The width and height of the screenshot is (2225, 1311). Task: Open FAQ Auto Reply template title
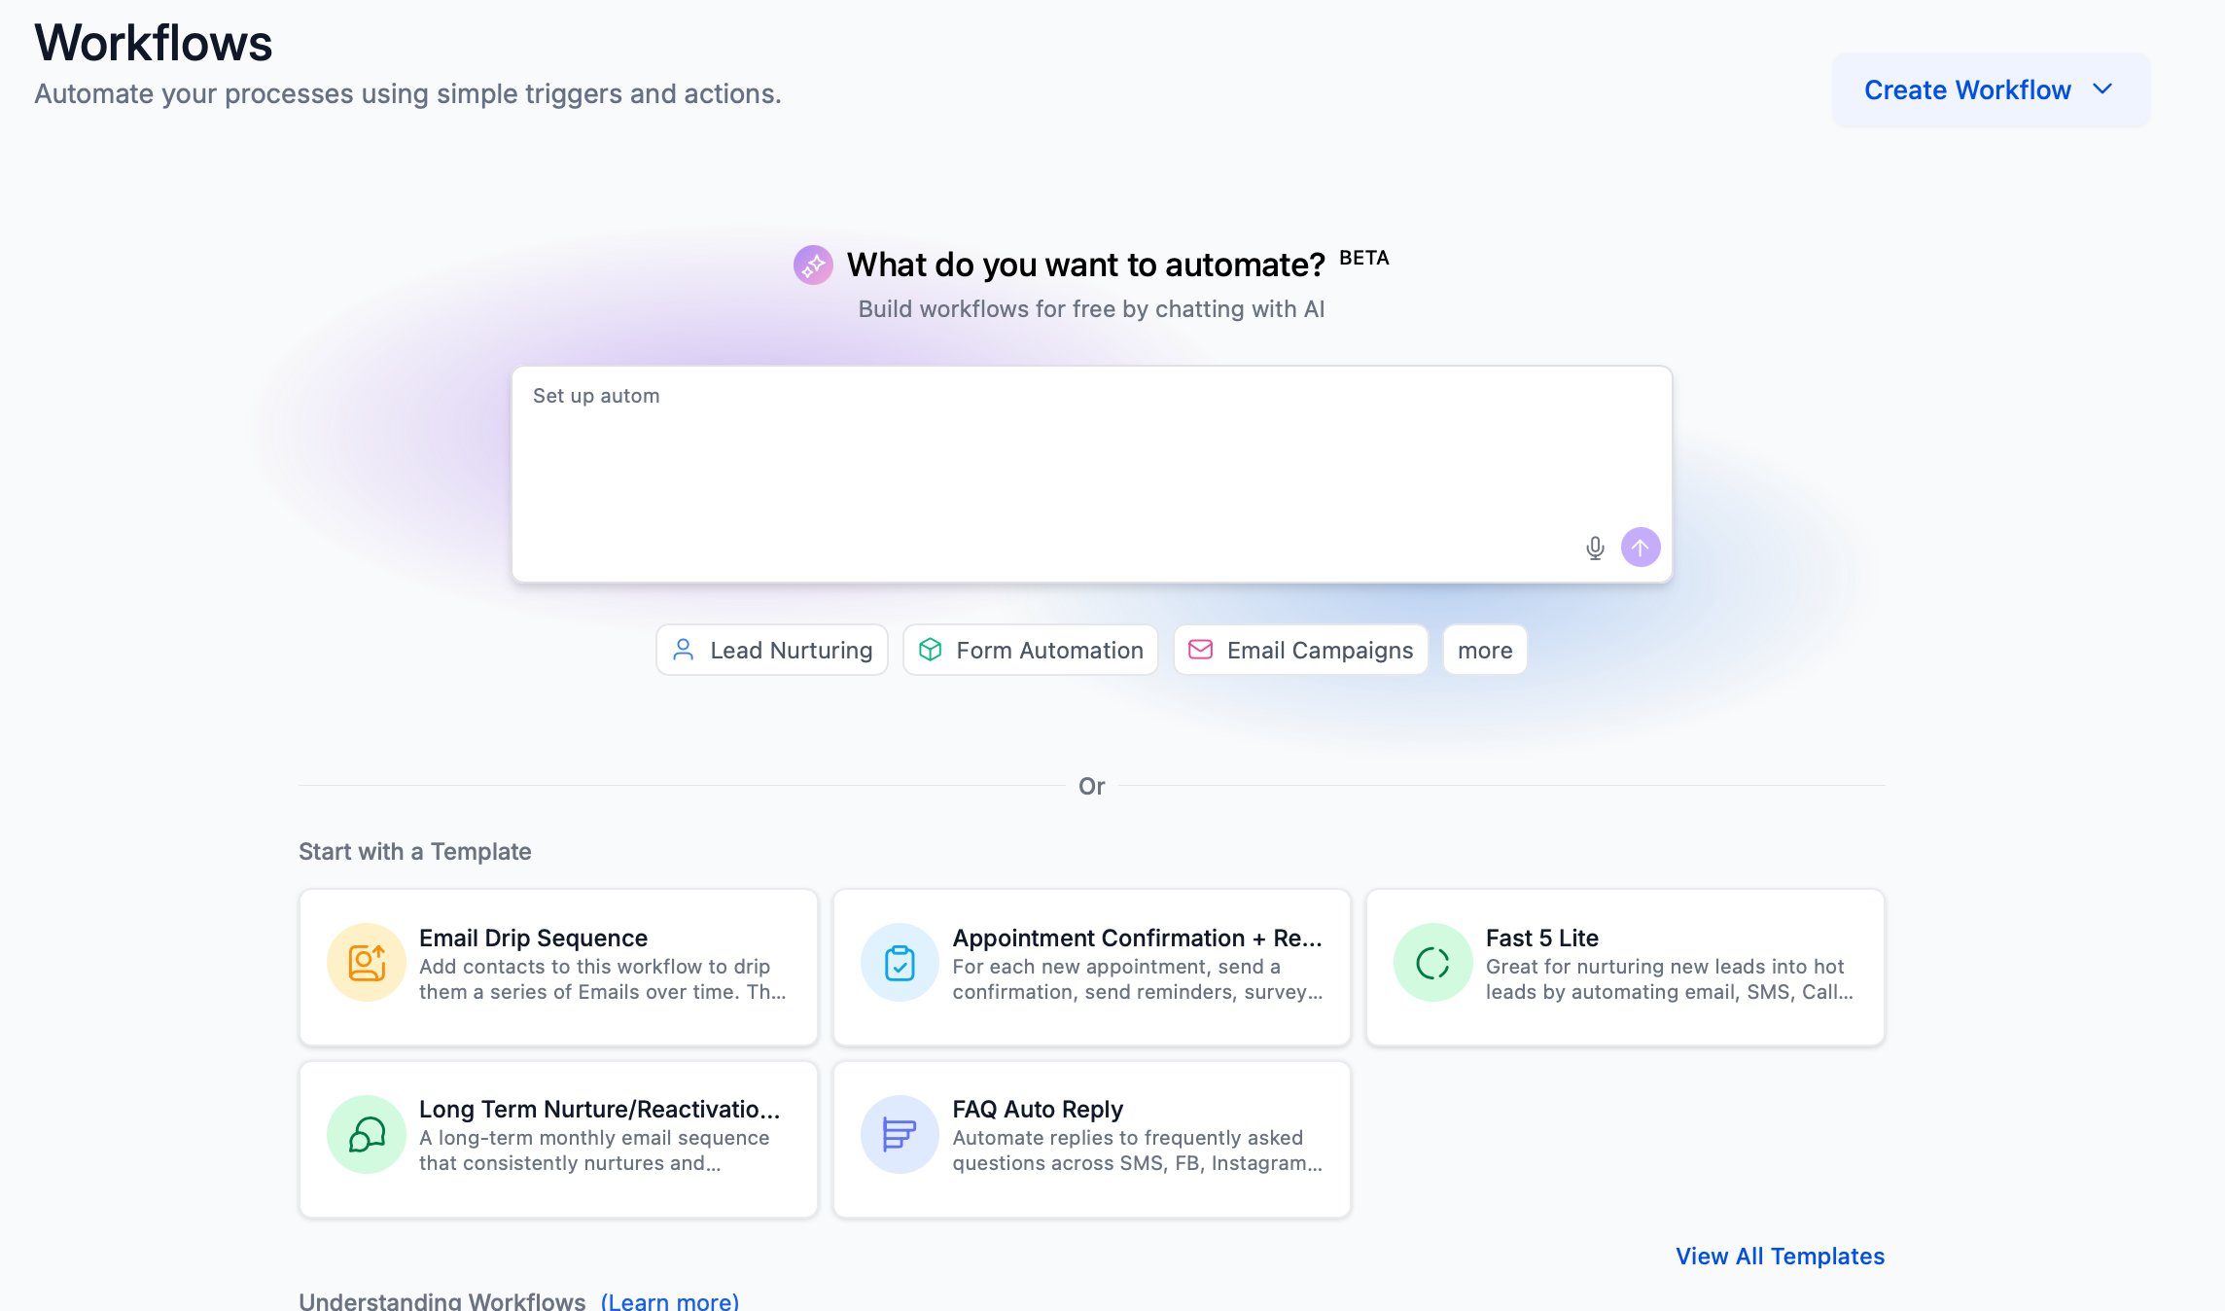click(x=1038, y=1109)
